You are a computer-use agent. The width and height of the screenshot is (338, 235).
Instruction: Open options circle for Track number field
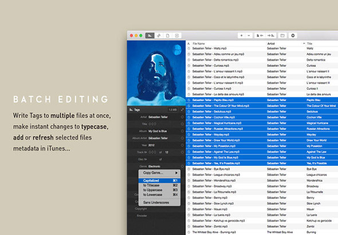coord(182,152)
